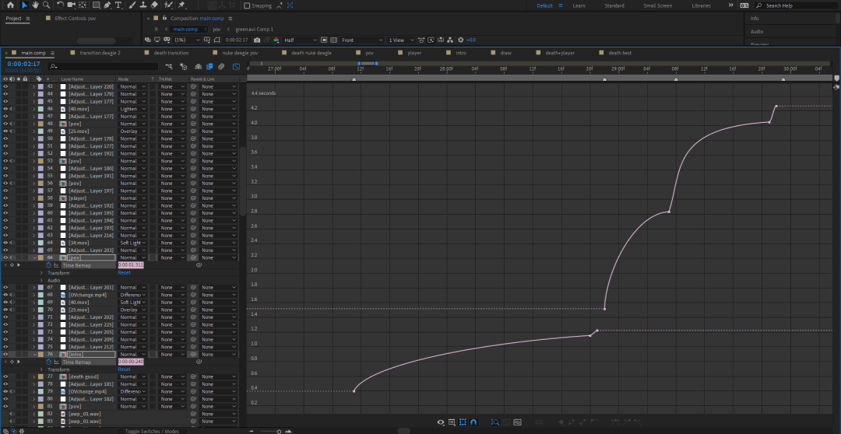Mute audio on layer 48 pov
841x434 pixels.
12,124
